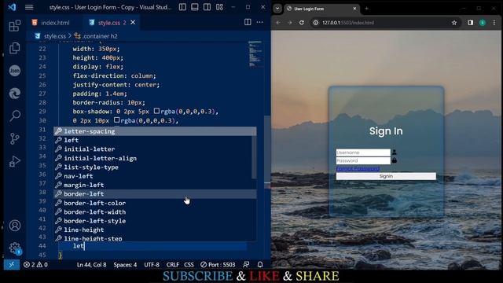Open the Explorer files view
The height and width of the screenshot is (283, 503).
[14, 48]
